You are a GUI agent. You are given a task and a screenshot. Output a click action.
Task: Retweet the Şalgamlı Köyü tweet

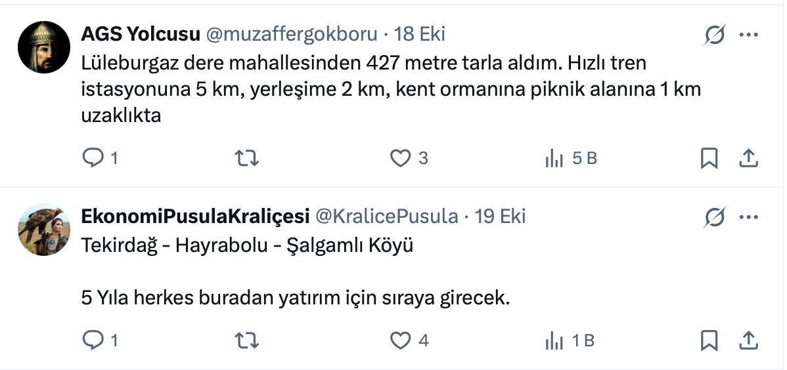click(247, 340)
